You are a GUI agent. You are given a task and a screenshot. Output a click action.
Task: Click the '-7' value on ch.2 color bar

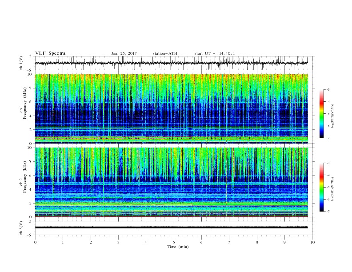pos(328,211)
